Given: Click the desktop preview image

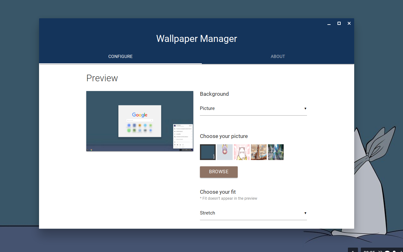Looking at the screenshot, I should (x=140, y=121).
